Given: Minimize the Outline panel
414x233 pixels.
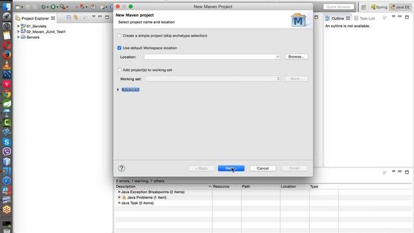Looking at the screenshot, I should click(400, 17).
